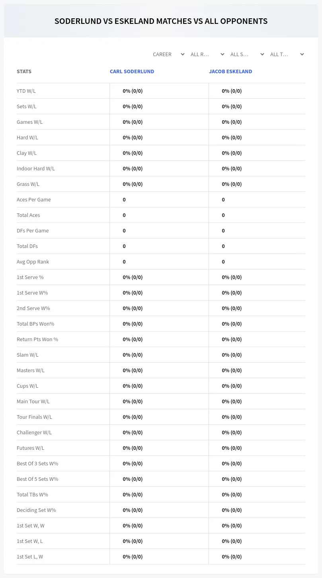Screen dimensions: 322x578
Task: Click the YTD W/L row label
Action: click(26, 91)
